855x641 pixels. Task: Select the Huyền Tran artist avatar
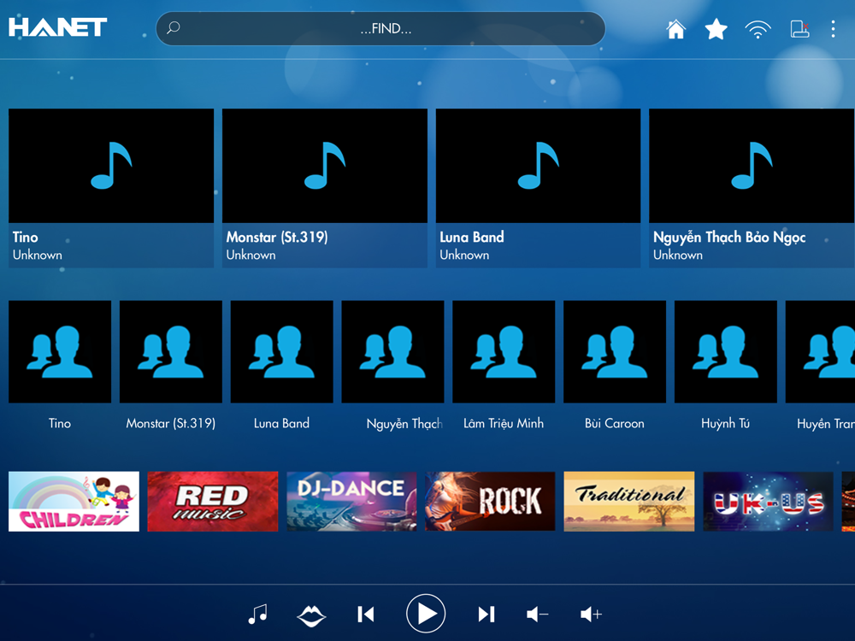coord(820,351)
